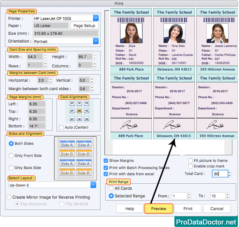The width and height of the screenshot is (239, 227).
Task: Disable Show Margins checkbox
Action: point(106,161)
